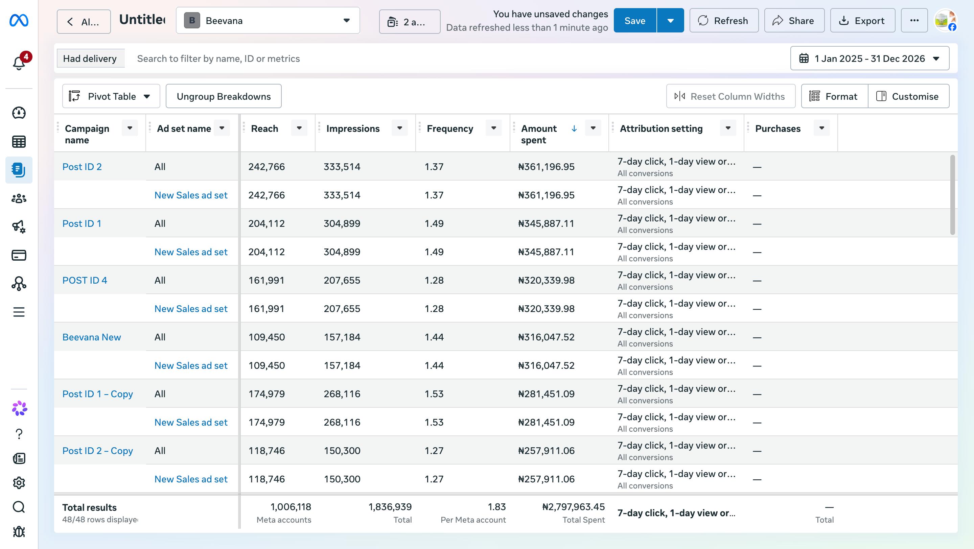Screen dimensions: 974x549
Task: Open Reach column menu
Action: coord(299,128)
